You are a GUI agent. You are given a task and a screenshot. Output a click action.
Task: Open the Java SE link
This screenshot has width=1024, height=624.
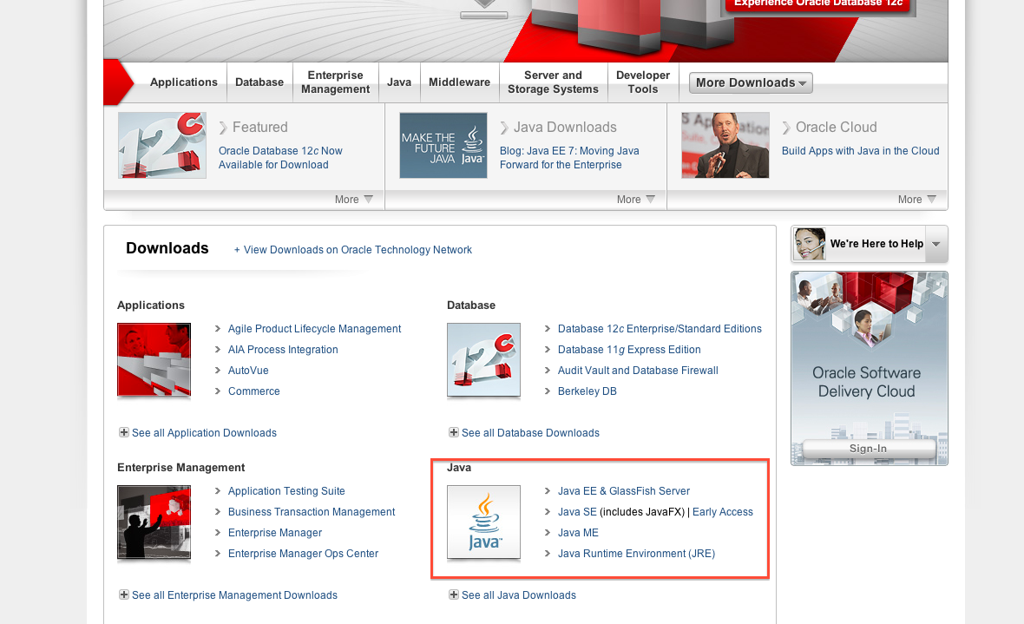[577, 512]
